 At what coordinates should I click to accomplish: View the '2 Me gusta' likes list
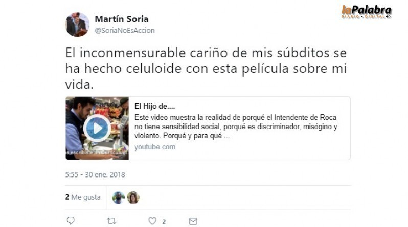[83, 197]
